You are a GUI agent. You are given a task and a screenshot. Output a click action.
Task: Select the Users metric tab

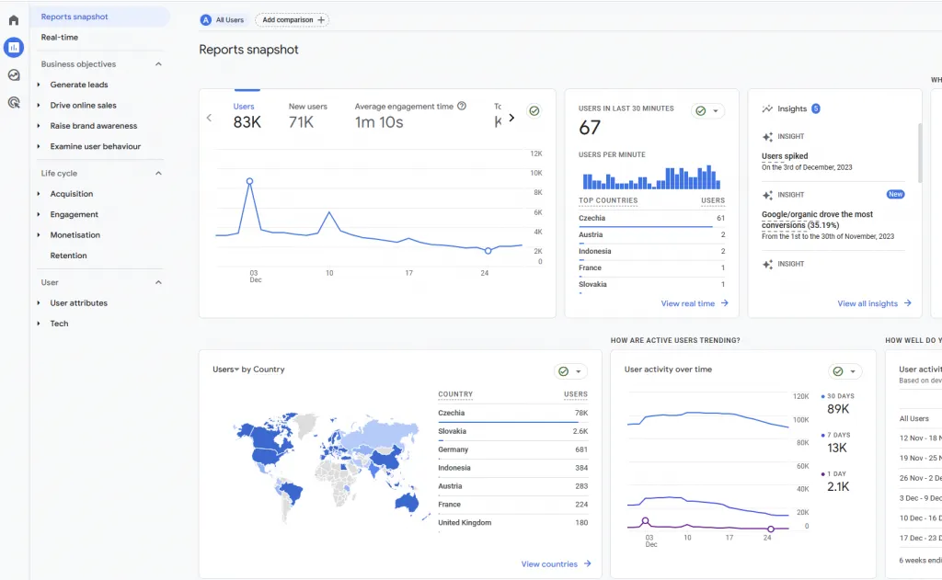247,115
